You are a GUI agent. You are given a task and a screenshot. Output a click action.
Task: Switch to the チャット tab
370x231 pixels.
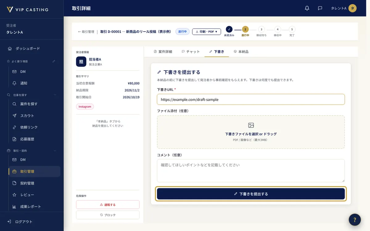click(191, 52)
